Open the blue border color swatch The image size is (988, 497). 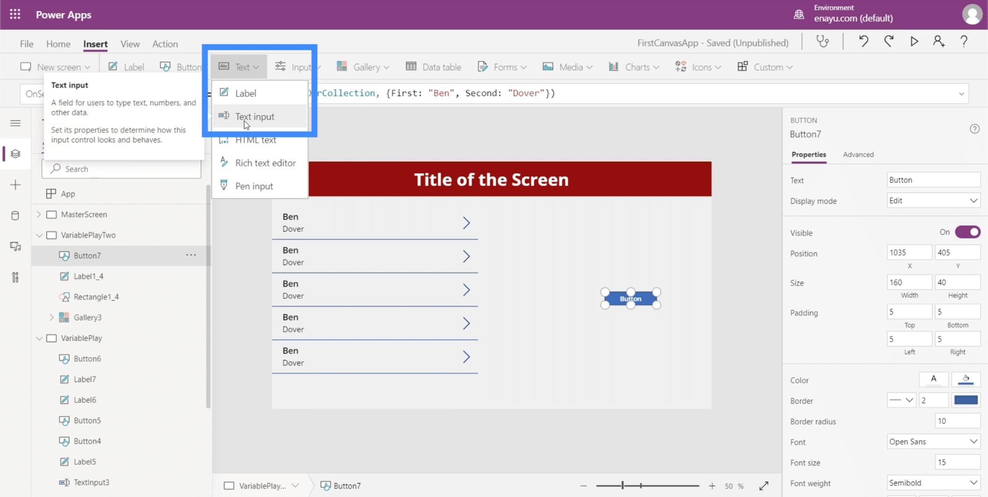point(966,400)
